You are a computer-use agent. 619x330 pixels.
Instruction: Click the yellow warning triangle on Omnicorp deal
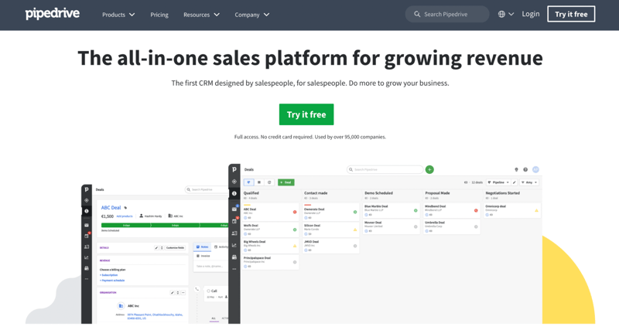(x=536, y=210)
